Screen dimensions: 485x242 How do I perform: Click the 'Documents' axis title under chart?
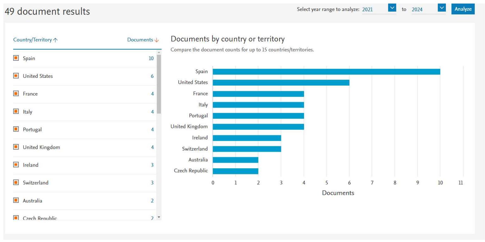tap(338, 193)
